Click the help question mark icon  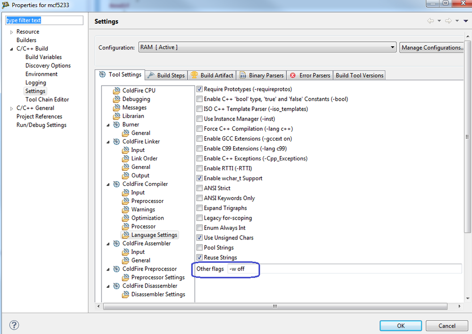(x=14, y=325)
